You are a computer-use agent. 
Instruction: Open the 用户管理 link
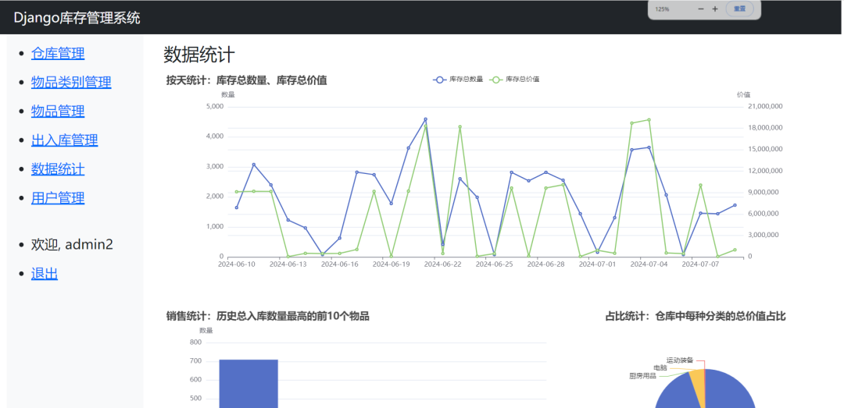(x=58, y=198)
